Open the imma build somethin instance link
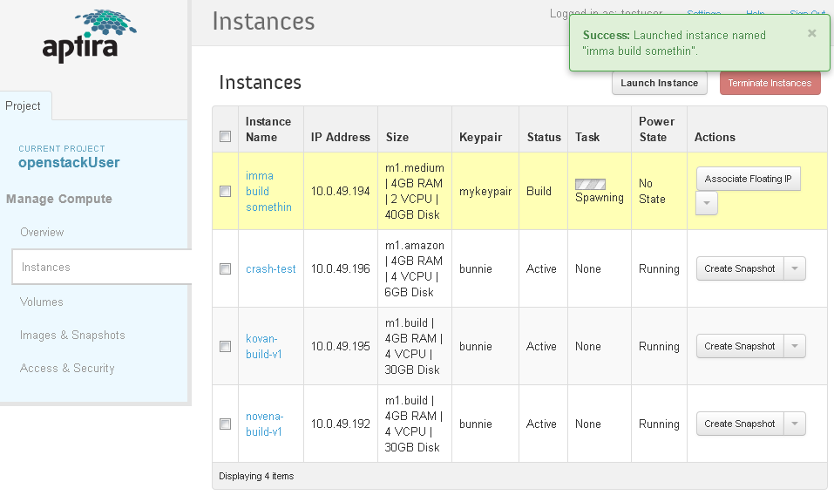The height and width of the screenshot is (502, 834). [268, 192]
